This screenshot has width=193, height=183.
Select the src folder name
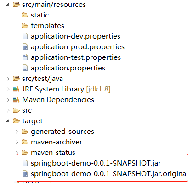click(27, 111)
